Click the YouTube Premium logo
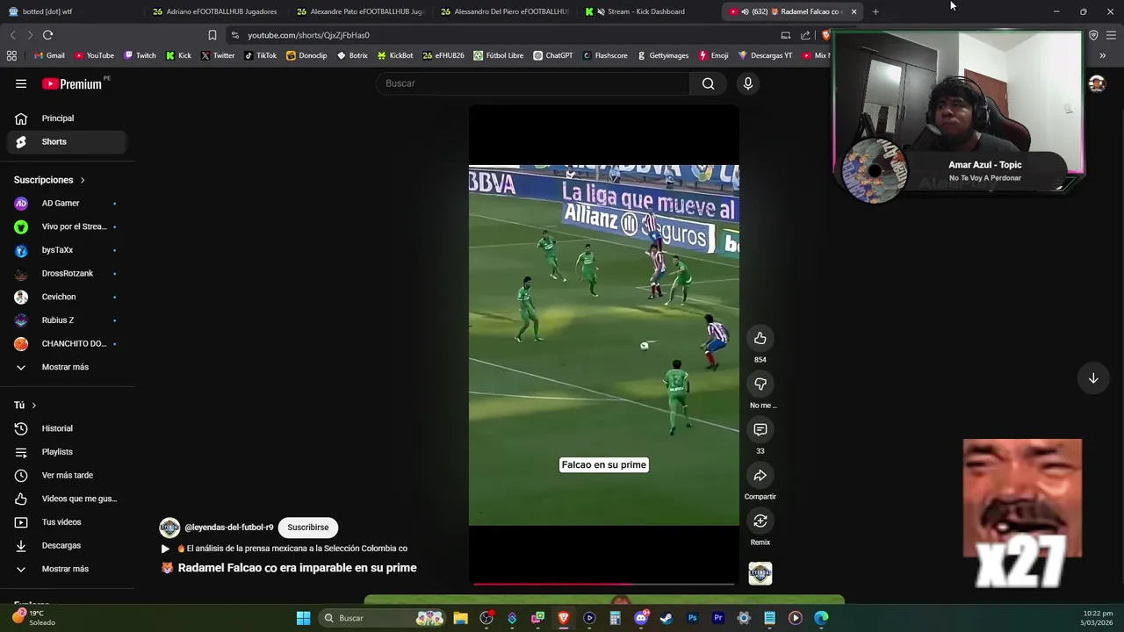Viewport: 1124px width, 632px height. pos(72,84)
